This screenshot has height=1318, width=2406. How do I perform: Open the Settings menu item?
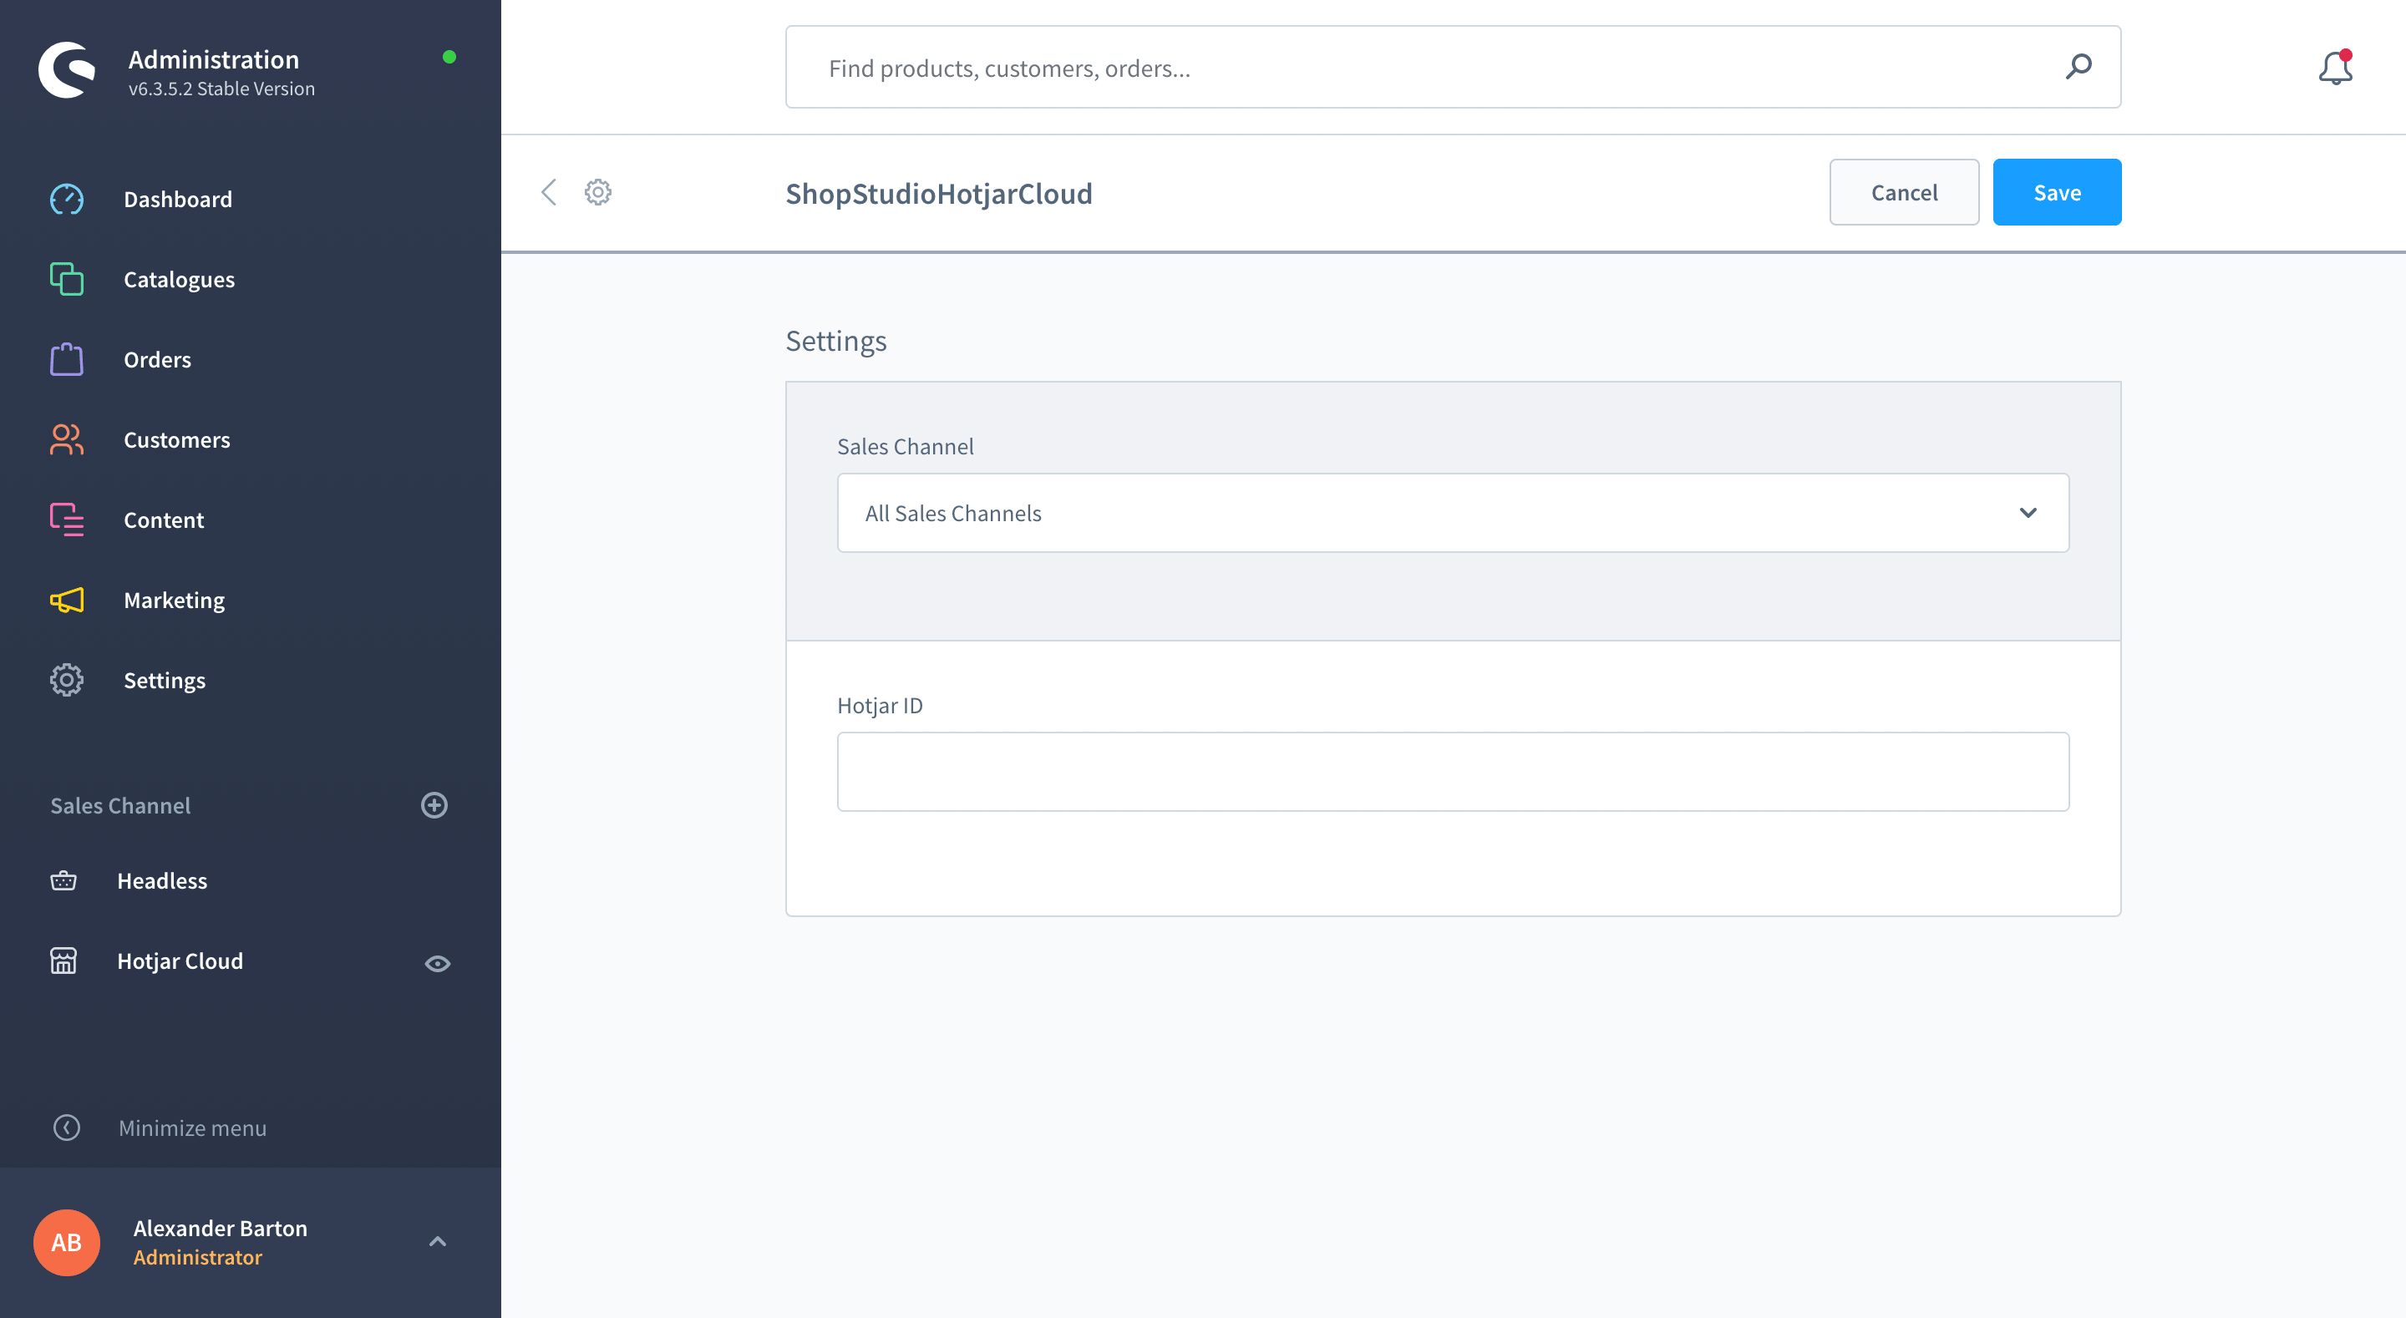tap(165, 681)
